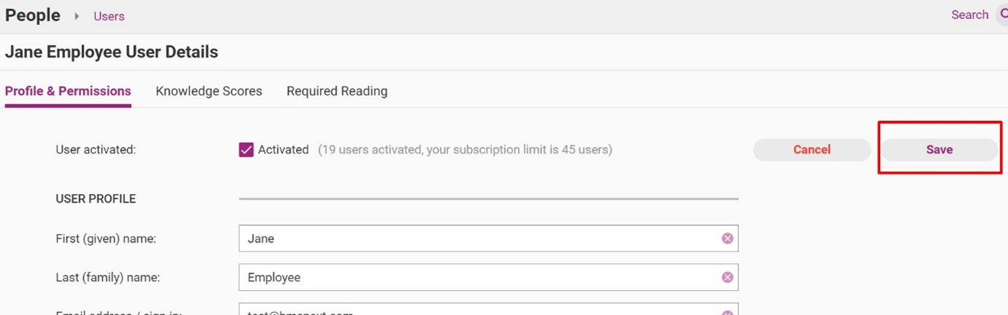Viewport: 1008px width, 315px height.
Task: Click the breadcrumb arrow after People
Action: [x=77, y=16]
